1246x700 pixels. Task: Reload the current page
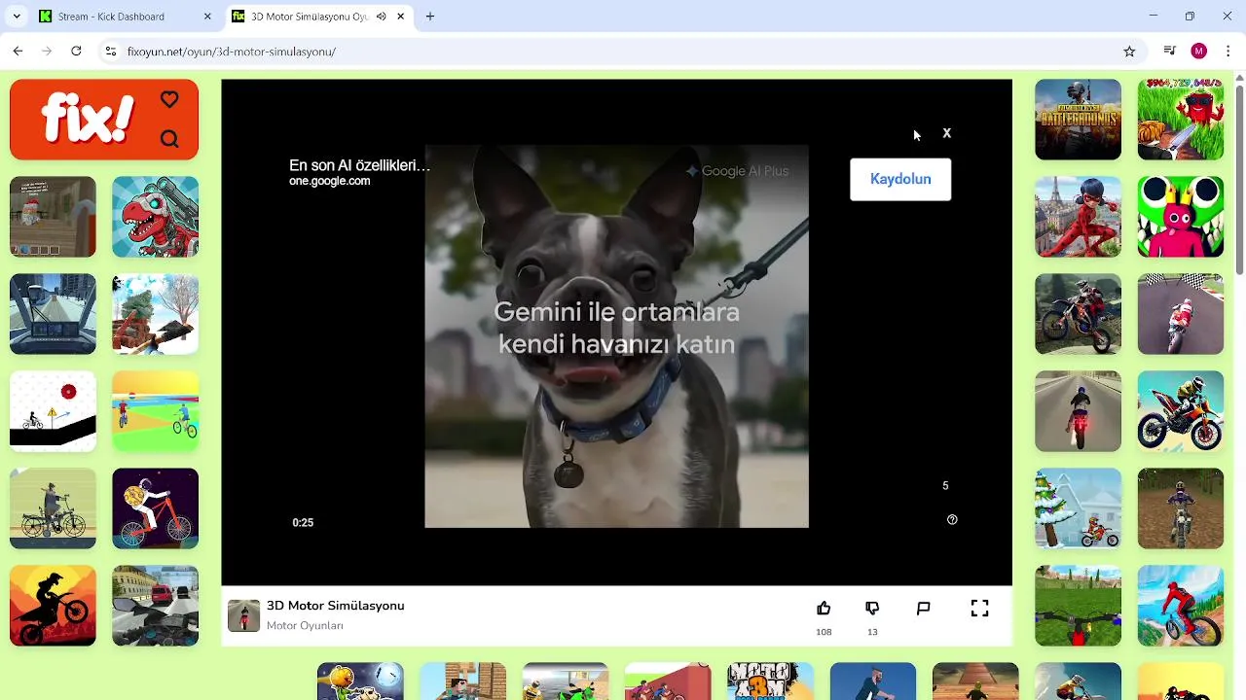tap(76, 52)
